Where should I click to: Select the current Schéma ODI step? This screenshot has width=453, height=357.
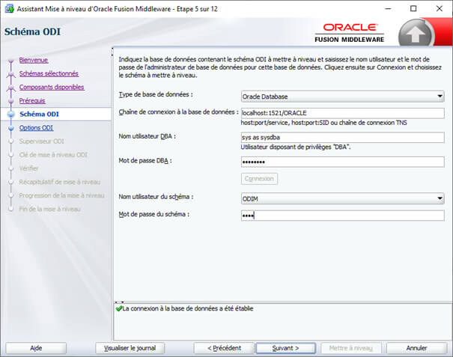pos(39,114)
